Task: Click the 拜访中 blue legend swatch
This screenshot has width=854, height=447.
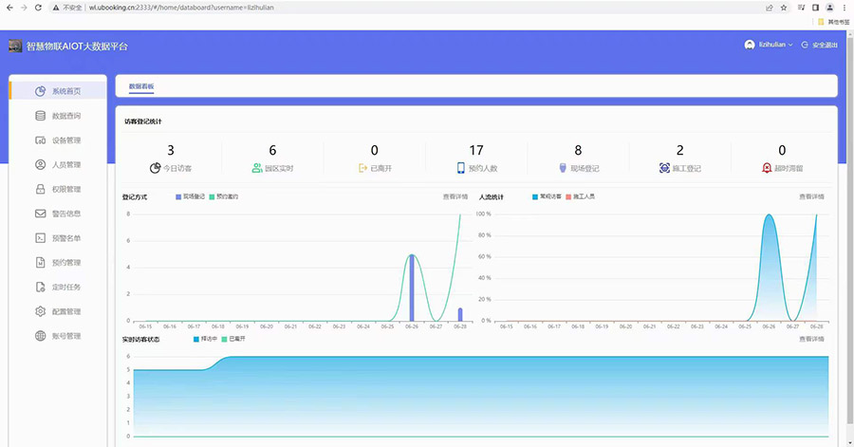Action: (197, 339)
